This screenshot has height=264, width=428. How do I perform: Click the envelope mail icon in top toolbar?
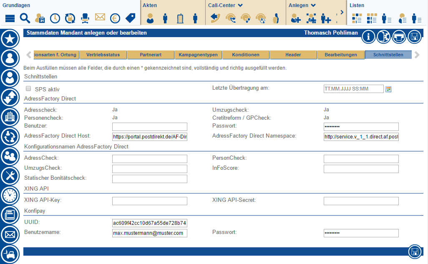tap(100, 17)
